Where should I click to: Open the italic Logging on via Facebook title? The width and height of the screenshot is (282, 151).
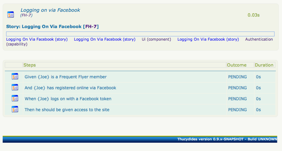tap(50, 10)
